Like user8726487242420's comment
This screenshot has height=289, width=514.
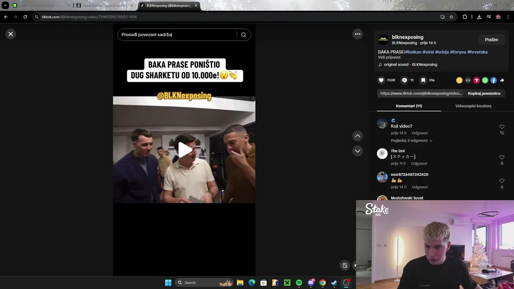(x=502, y=181)
